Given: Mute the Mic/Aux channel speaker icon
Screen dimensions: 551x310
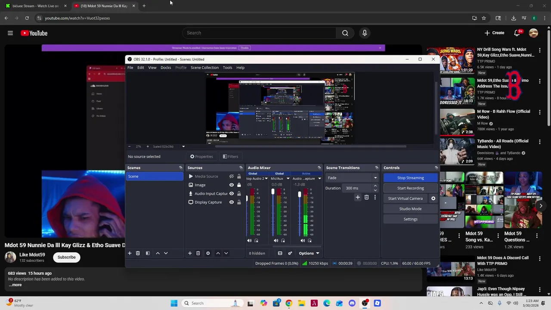Looking at the screenshot, I should [x=276, y=241].
